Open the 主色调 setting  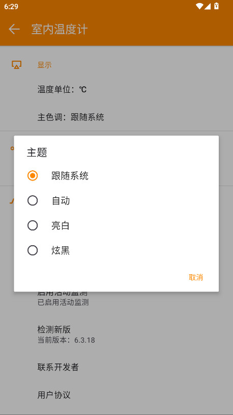[116, 117]
